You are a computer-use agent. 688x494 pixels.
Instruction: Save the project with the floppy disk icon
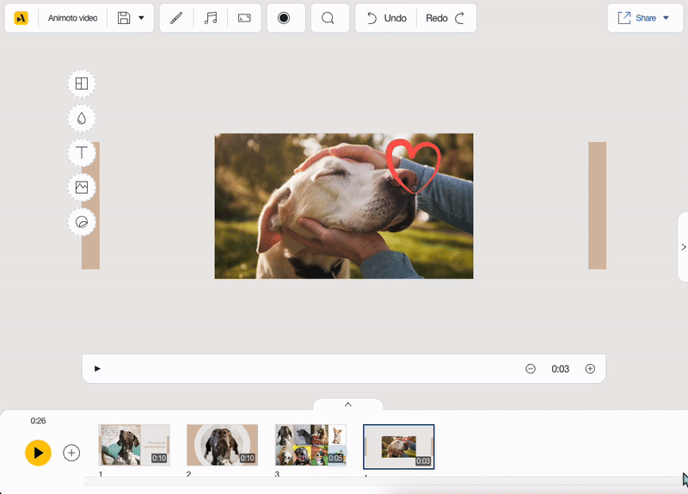pyautogui.click(x=124, y=18)
